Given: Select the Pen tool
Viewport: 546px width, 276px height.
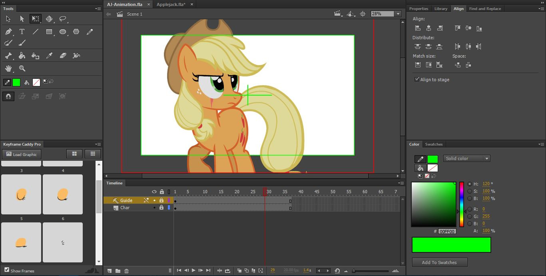Looking at the screenshot, I should pos(8,32).
